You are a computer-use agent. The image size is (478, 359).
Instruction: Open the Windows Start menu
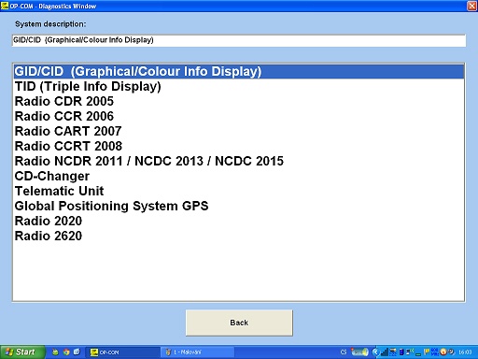point(22,352)
